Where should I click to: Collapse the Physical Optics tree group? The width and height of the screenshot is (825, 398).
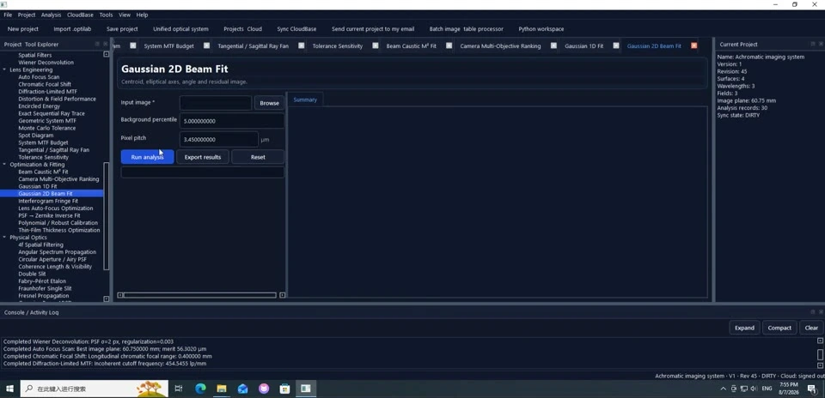coord(5,238)
